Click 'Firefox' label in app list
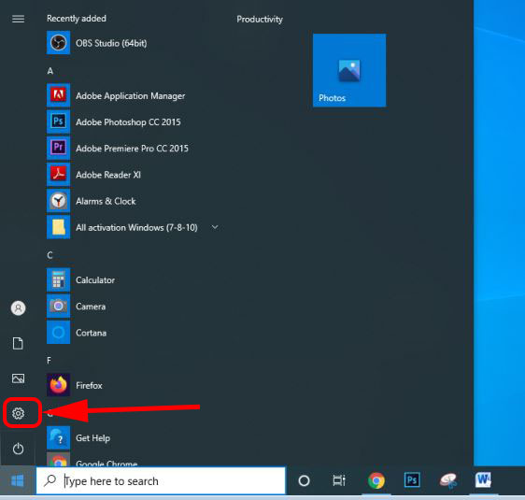Screen dimensions: 525x500 click(89, 385)
